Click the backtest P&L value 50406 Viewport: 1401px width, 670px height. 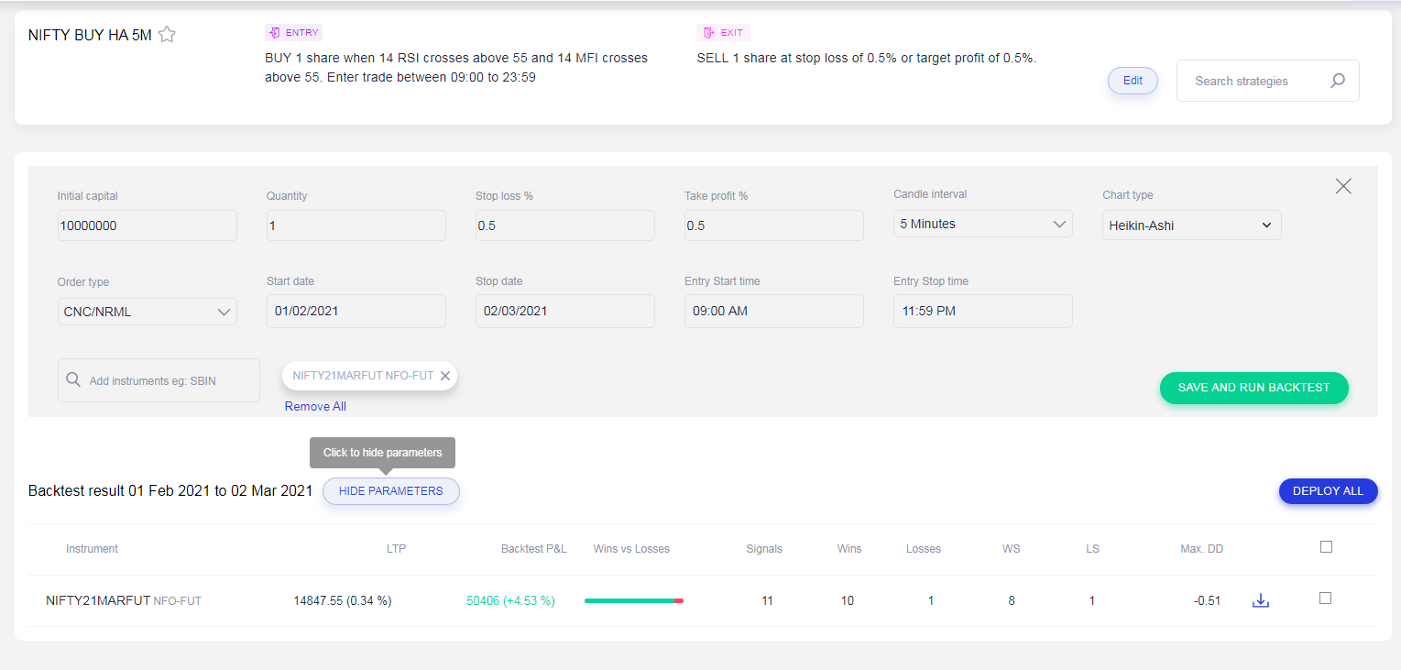click(510, 601)
